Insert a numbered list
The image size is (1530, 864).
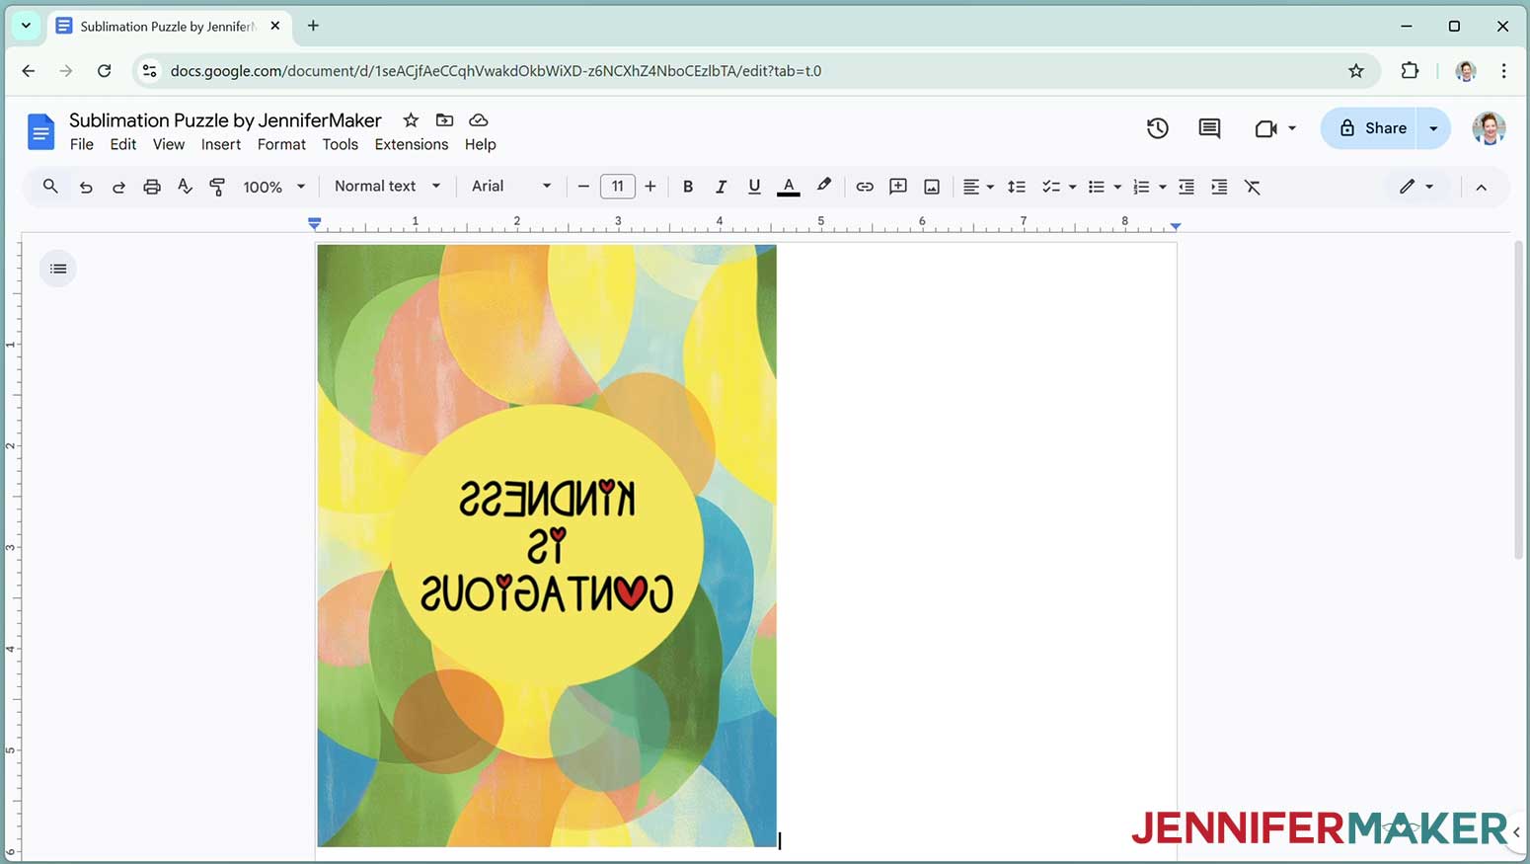tap(1141, 187)
